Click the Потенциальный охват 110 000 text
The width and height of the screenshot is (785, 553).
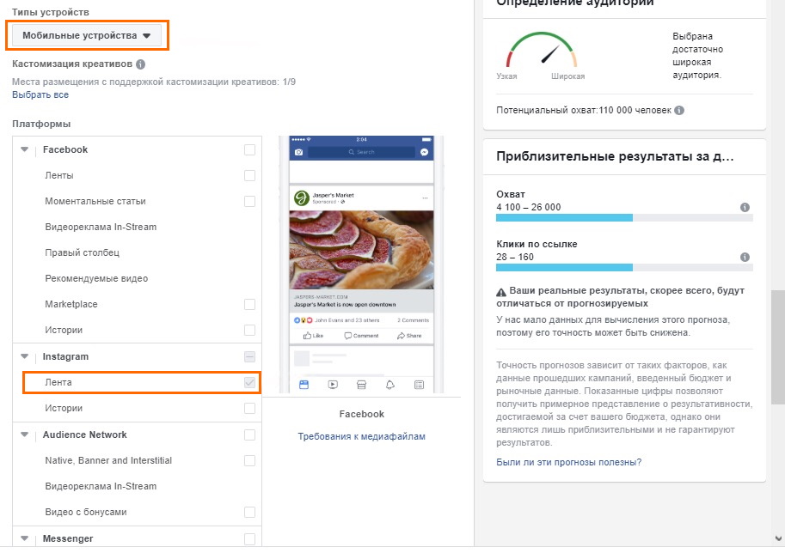pos(584,111)
